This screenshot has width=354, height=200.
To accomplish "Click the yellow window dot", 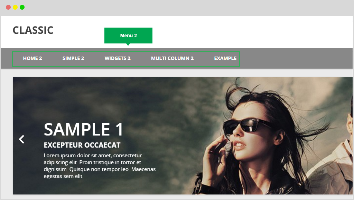I will tap(15, 7).
